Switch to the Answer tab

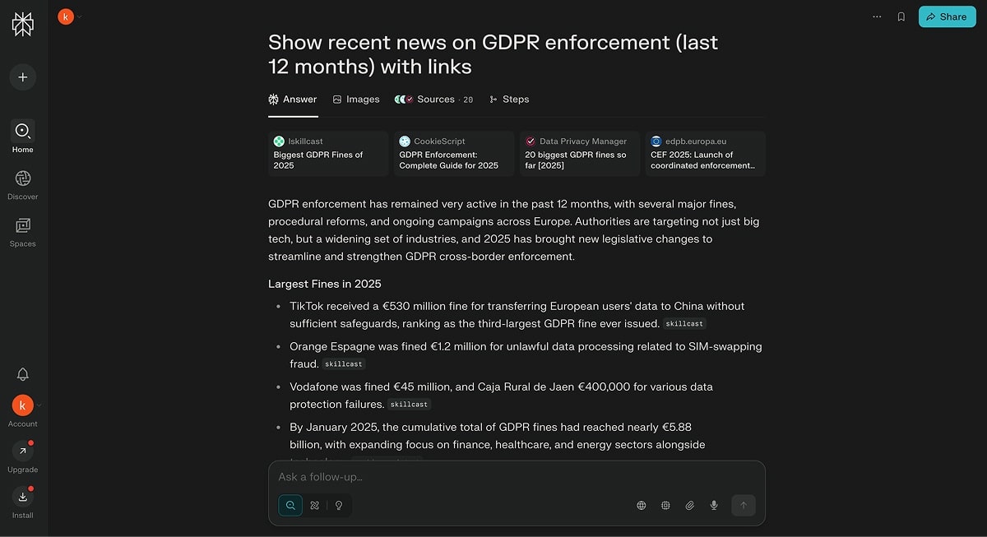coord(293,100)
